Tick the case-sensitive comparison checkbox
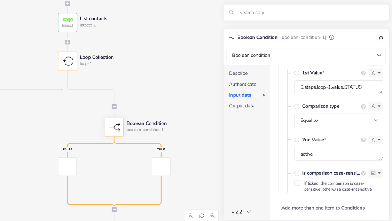This screenshot has width=392, height=221. [x=297, y=183]
